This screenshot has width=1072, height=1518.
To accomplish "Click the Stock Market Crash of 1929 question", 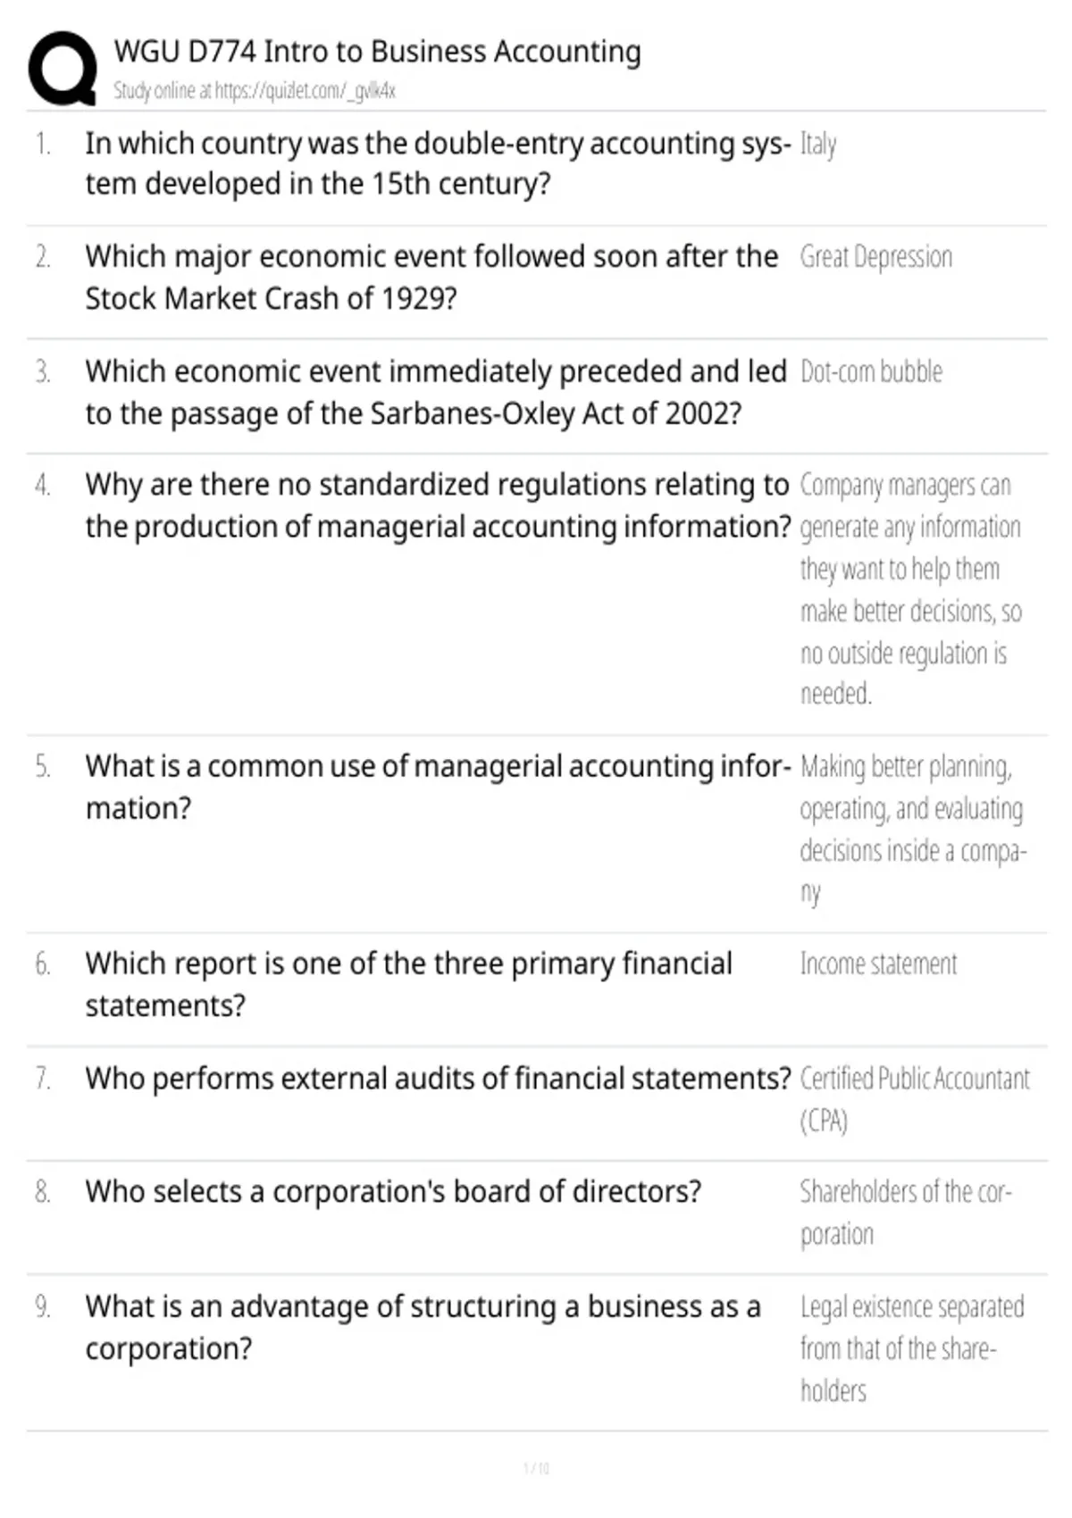I will tap(431, 277).
